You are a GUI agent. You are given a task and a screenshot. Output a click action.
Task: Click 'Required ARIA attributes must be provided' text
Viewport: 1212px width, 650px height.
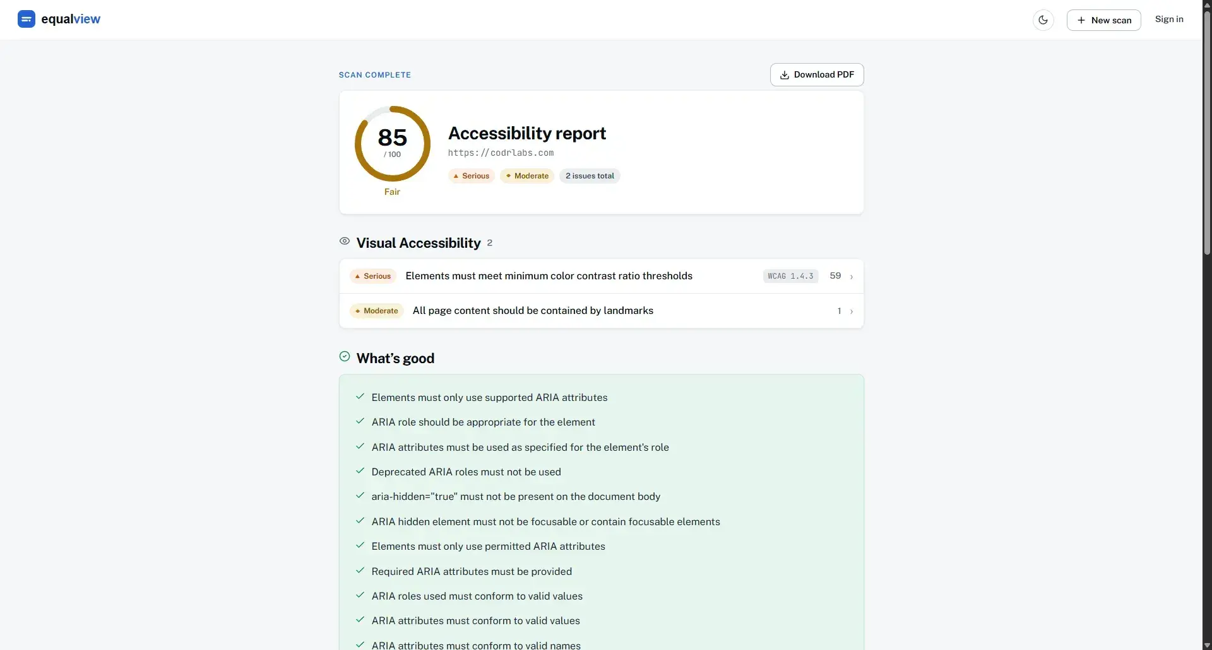pos(472,572)
